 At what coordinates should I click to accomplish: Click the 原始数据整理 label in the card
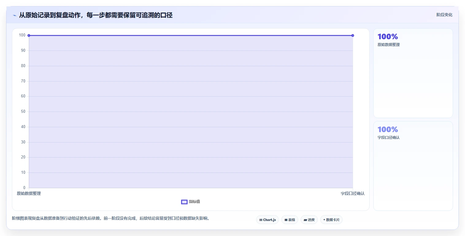point(389,45)
